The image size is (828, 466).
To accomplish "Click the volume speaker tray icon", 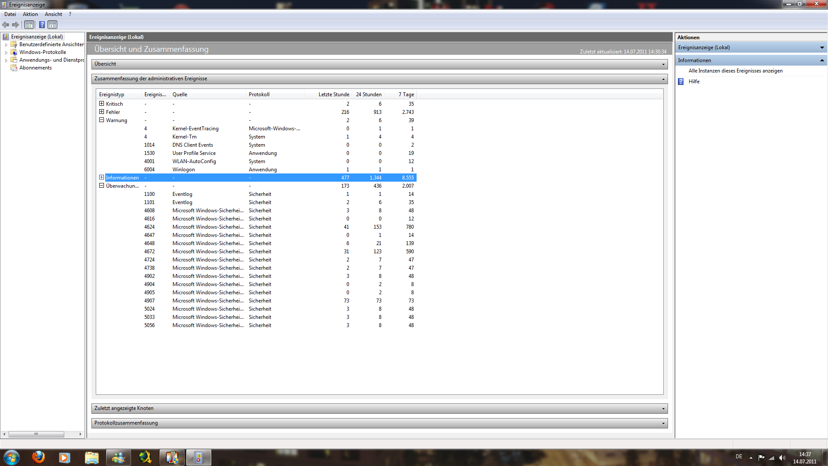I will 782,458.
